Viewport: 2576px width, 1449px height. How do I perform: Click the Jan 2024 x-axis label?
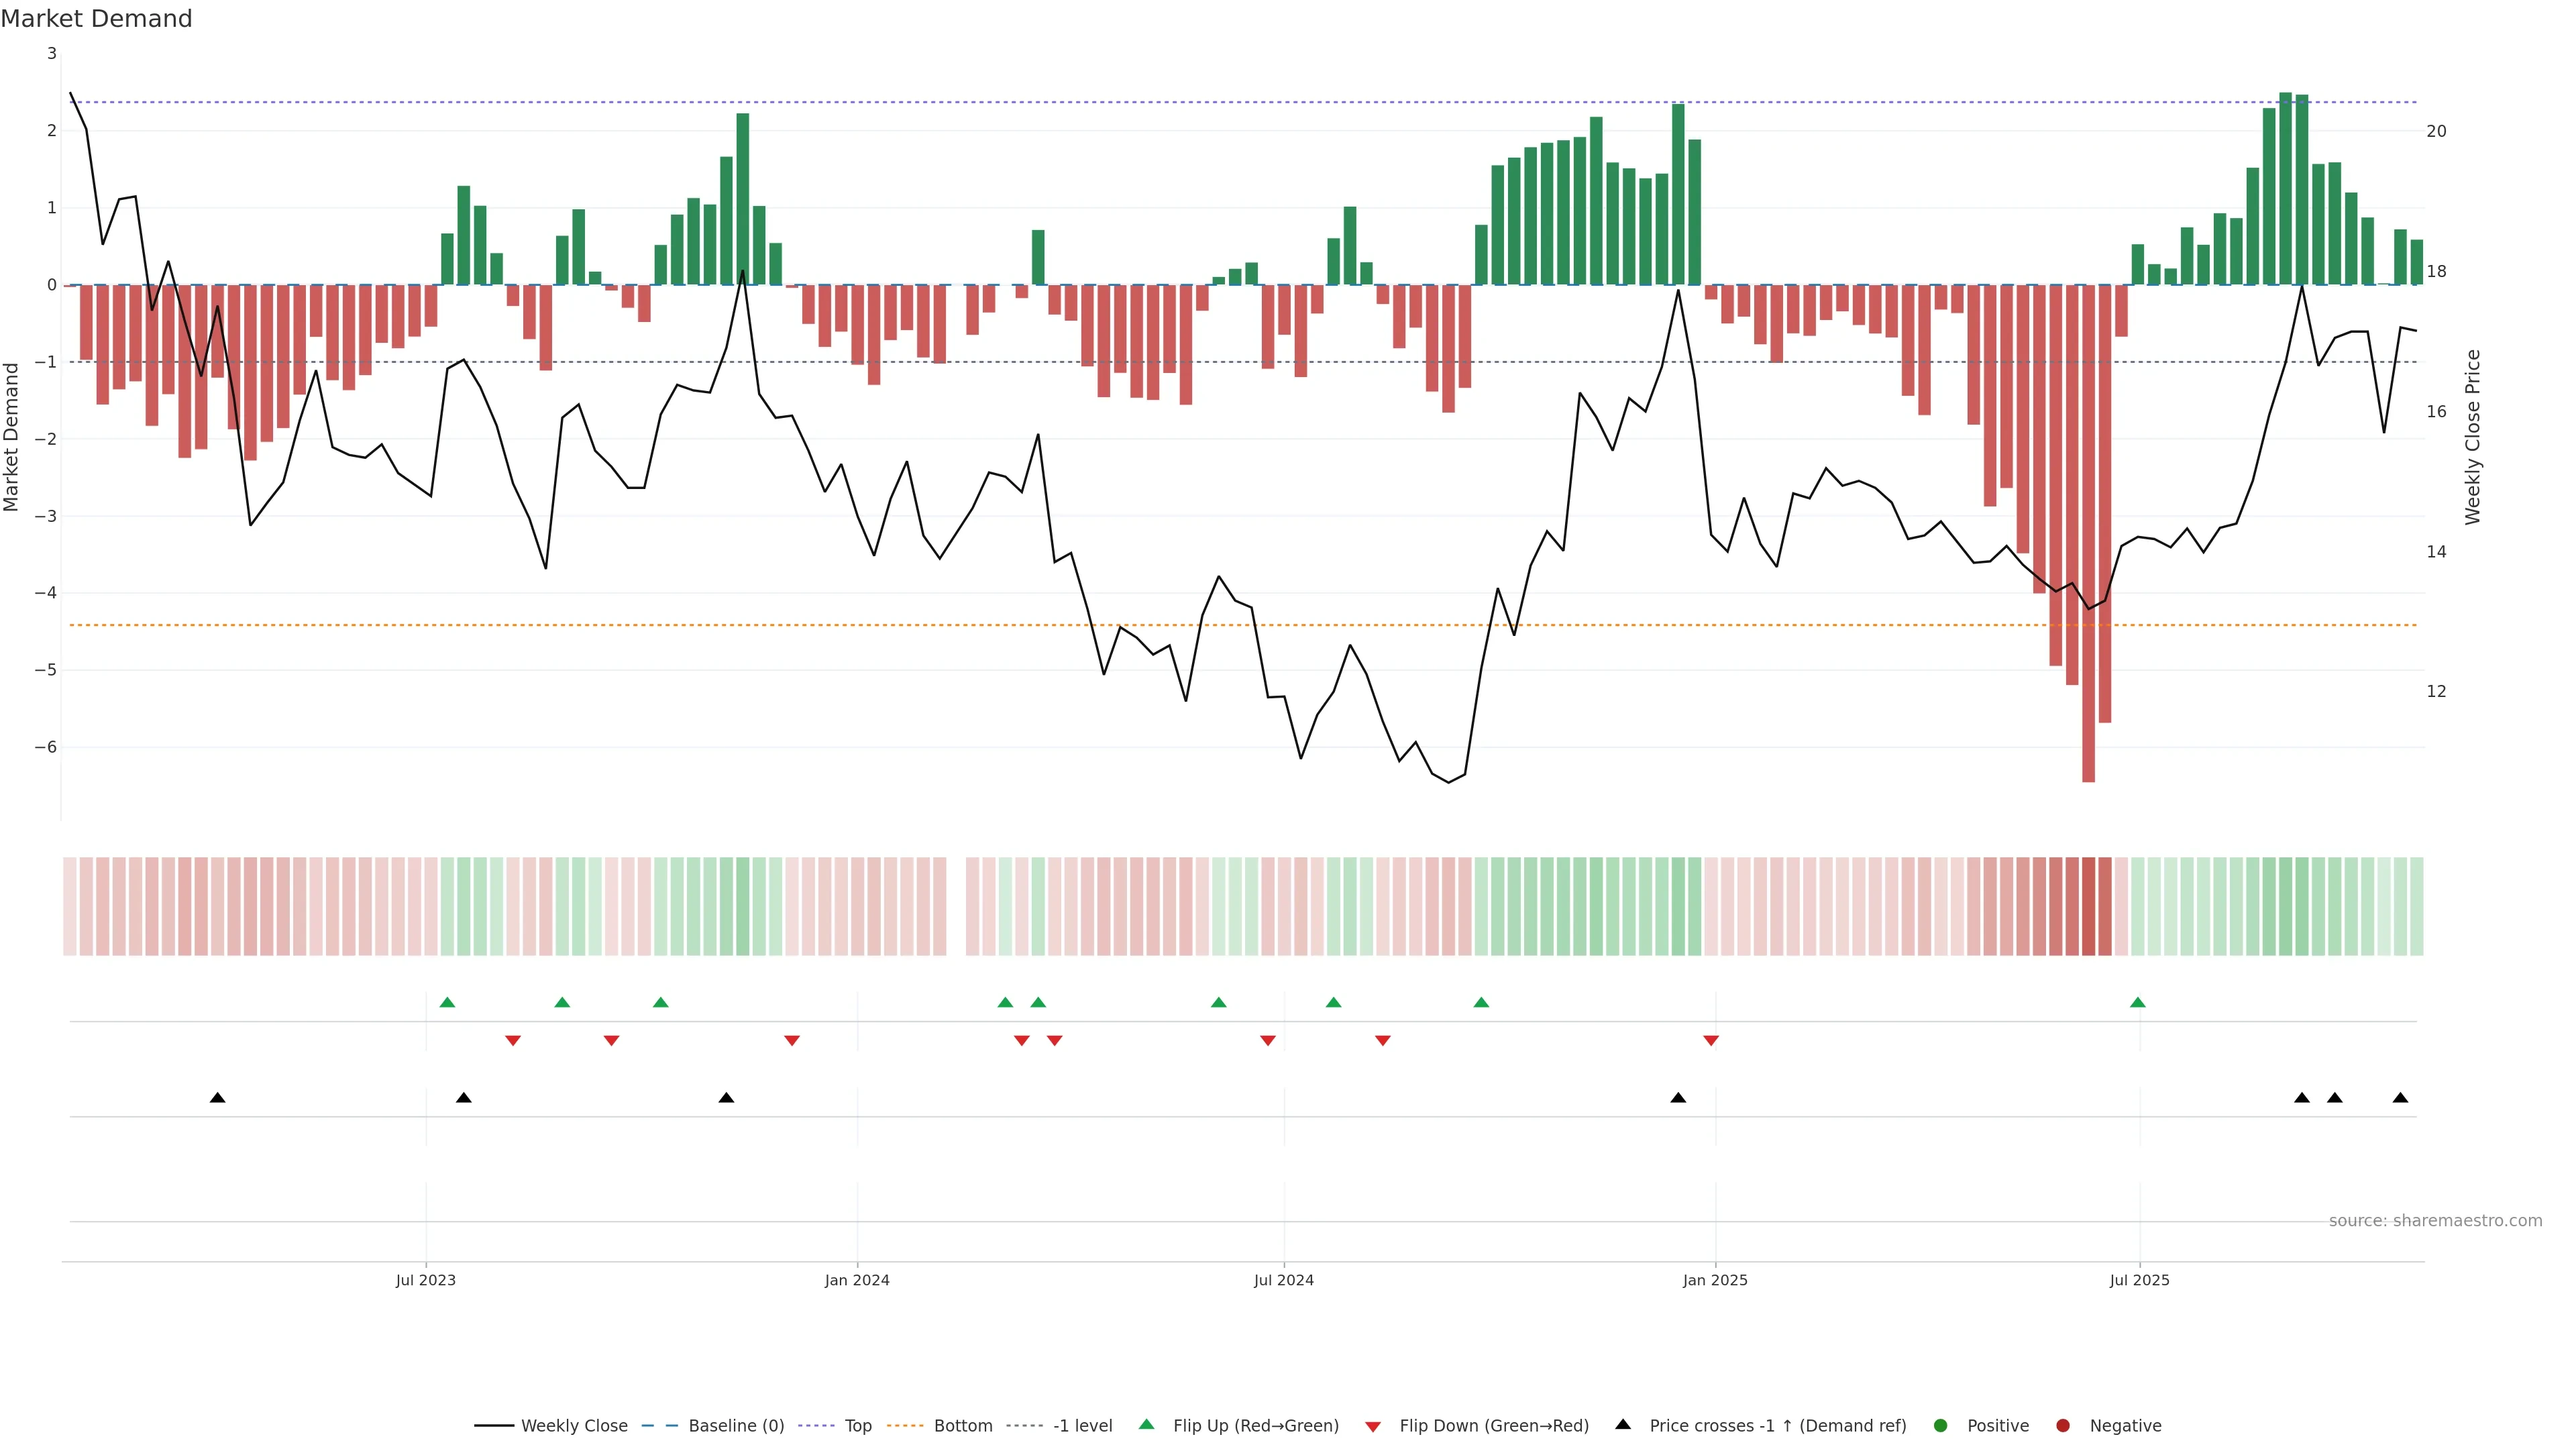click(x=857, y=1281)
